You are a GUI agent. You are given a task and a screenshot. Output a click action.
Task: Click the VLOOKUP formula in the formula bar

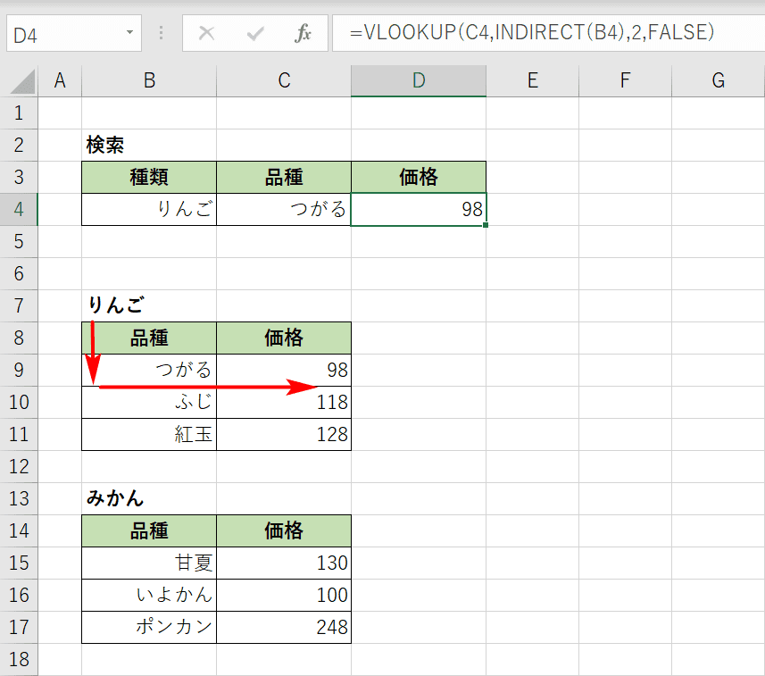point(532,33)
